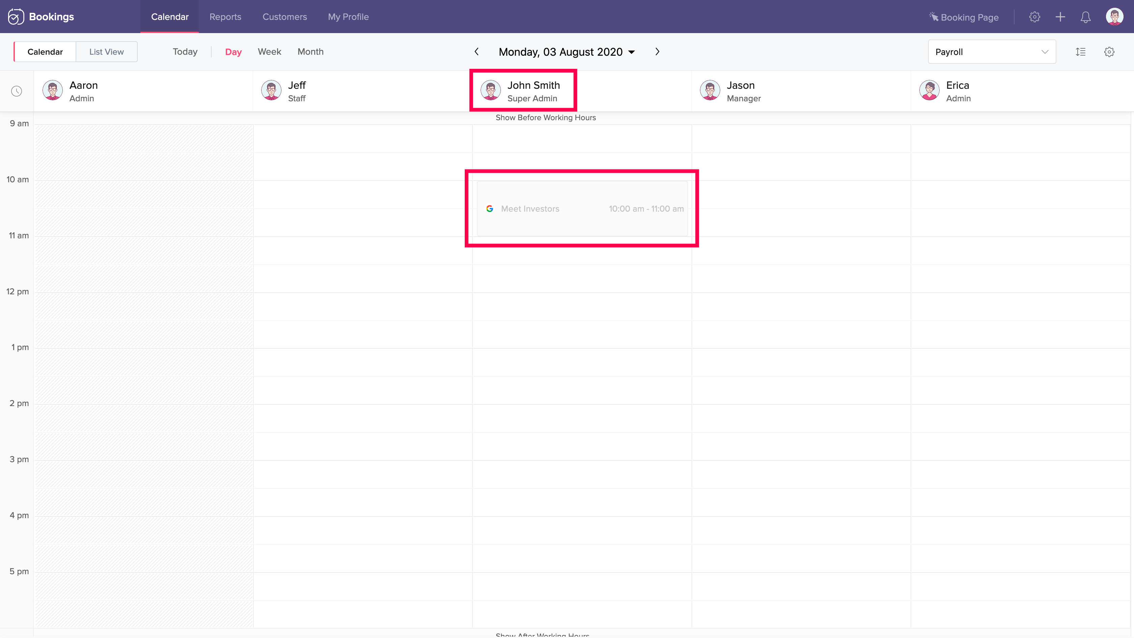The width and height of the screenshot is (1134, 638).
Task: Go to previous day arrow
Action: pyautogui.click(x=476, y=52)
